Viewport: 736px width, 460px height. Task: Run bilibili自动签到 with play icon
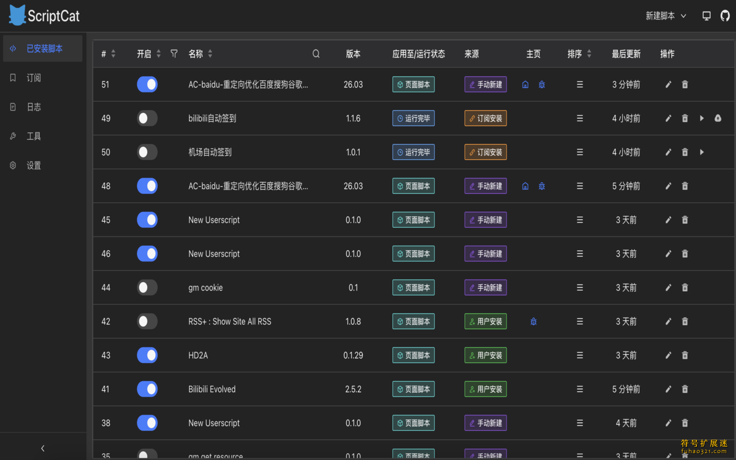coord(701,118)
